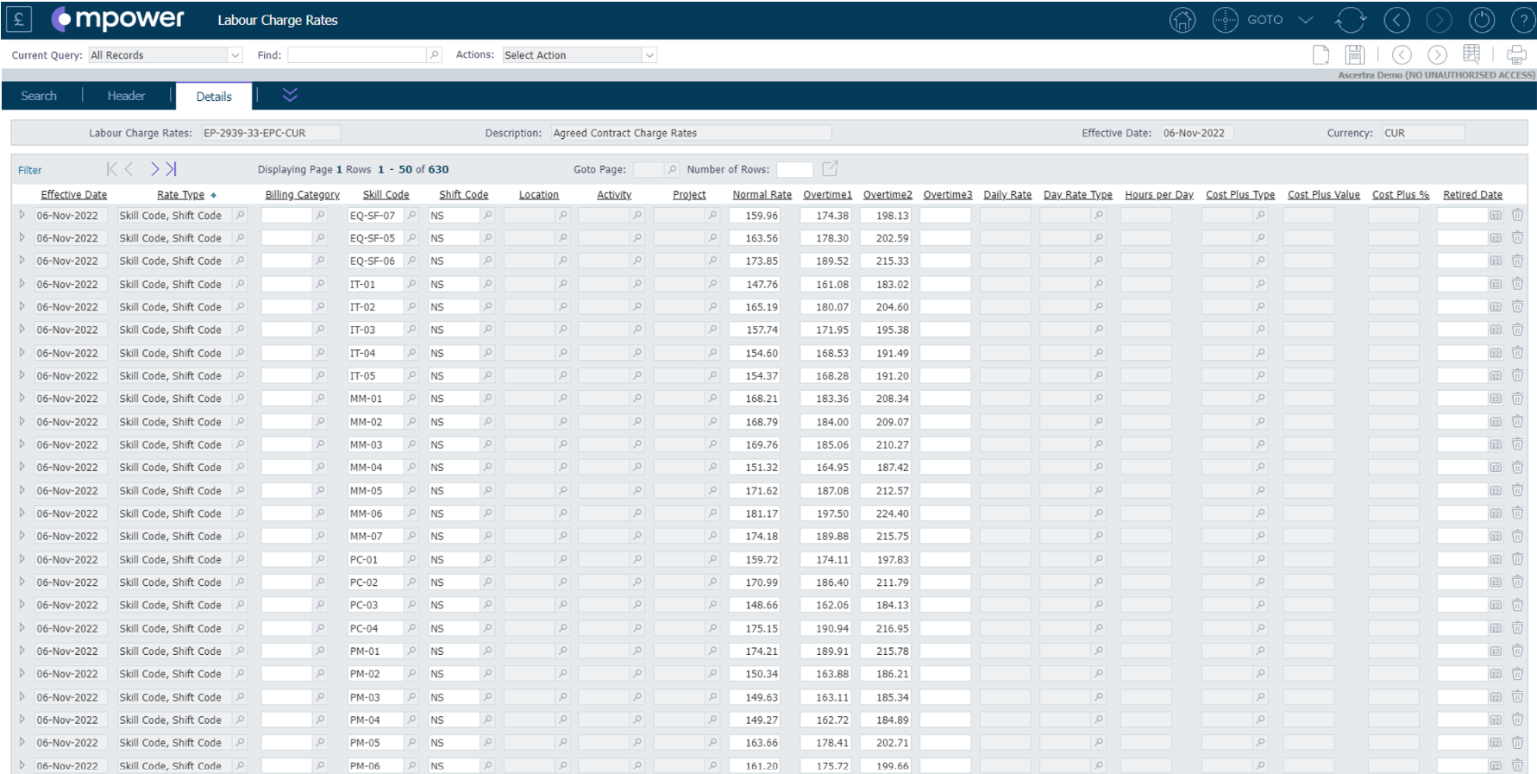Click the Goto Page input field
Viewport: 1537px width, 774px height.
(x=649, y=170)
